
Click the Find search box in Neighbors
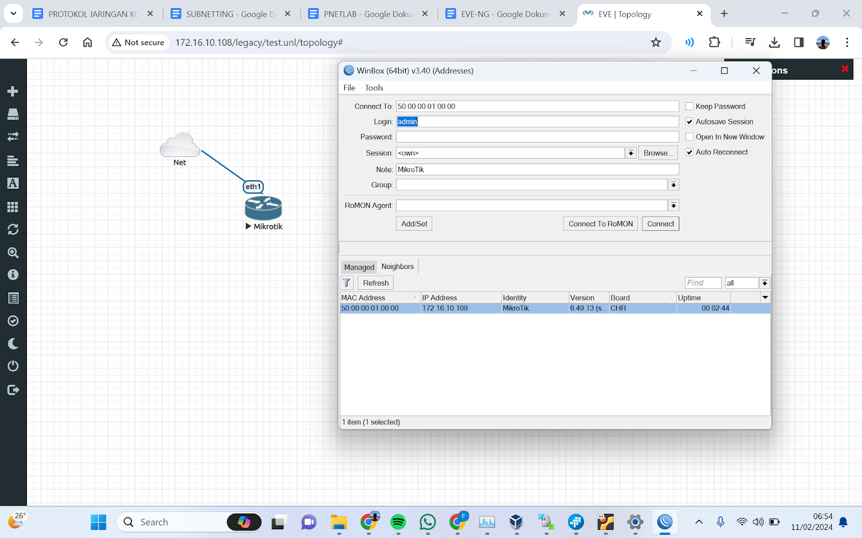703,283
